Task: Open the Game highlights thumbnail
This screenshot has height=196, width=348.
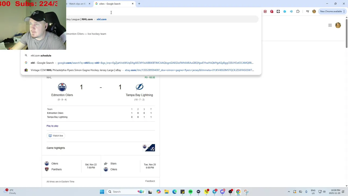Action: coord(148,148)
